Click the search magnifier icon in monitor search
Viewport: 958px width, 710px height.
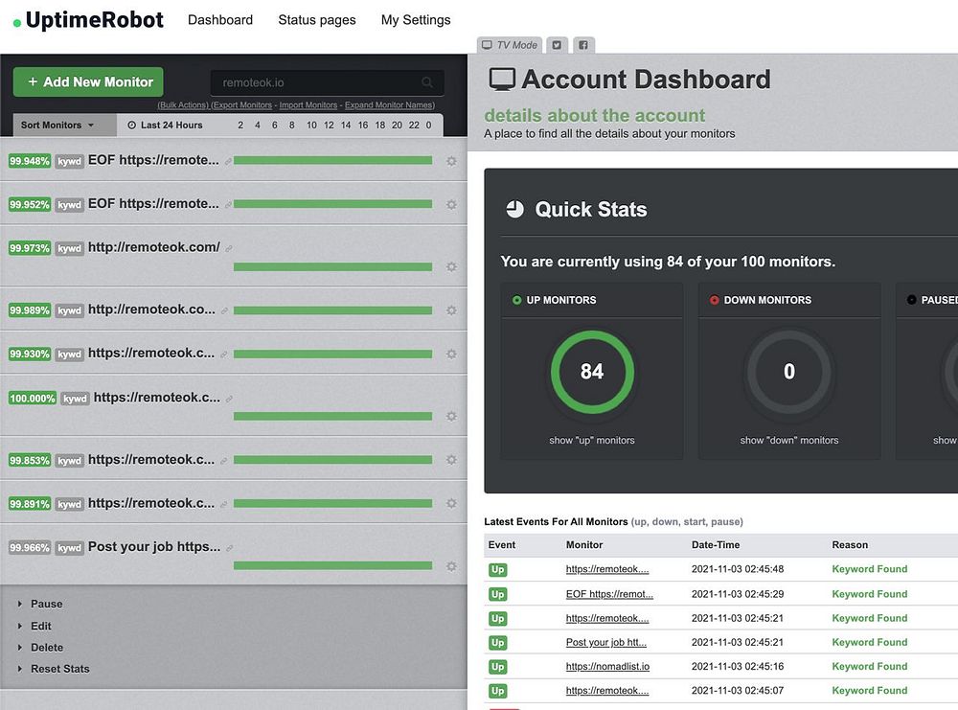click(427, 81)
